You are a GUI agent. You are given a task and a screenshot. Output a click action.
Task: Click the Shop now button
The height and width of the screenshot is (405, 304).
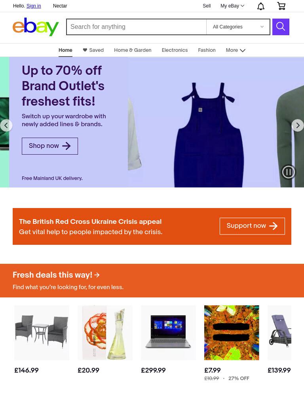(49, 146)
